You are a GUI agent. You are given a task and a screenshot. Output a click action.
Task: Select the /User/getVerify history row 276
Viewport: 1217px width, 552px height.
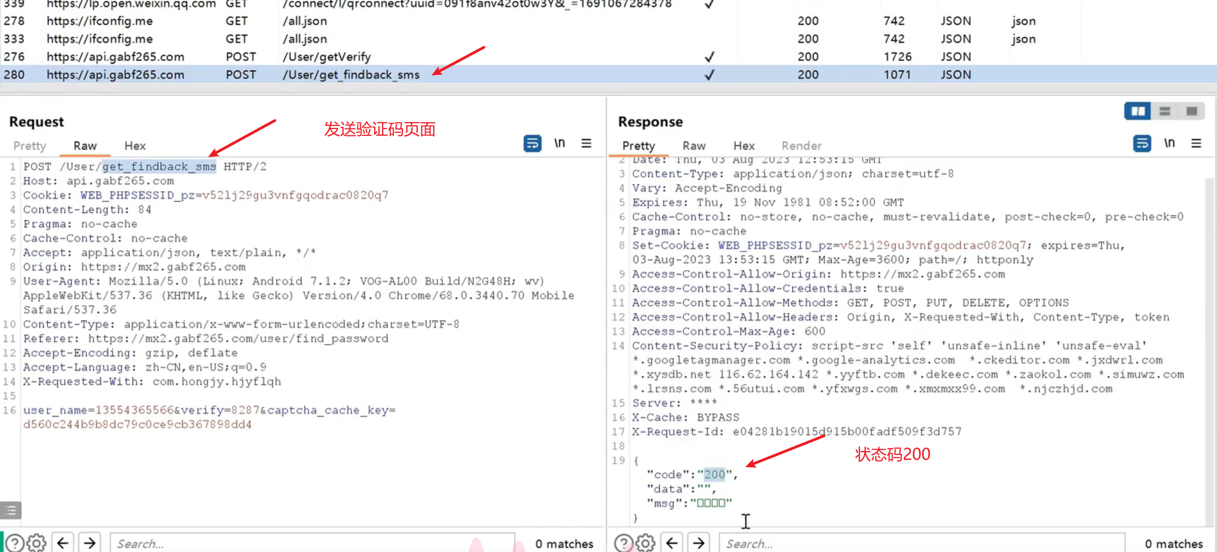326,57
